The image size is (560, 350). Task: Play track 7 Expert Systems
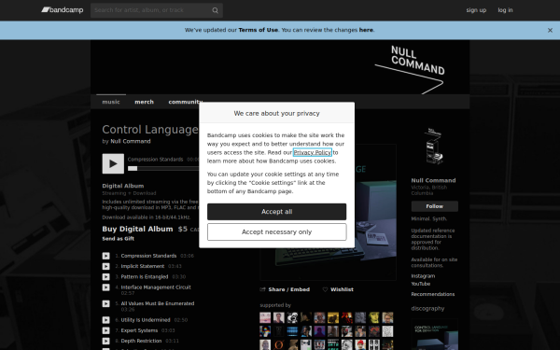click(106, 330)
